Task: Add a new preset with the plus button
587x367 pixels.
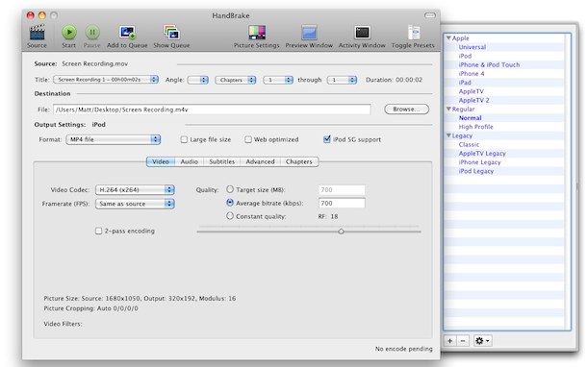Action: pyautogui.click(x=449, y=341)
